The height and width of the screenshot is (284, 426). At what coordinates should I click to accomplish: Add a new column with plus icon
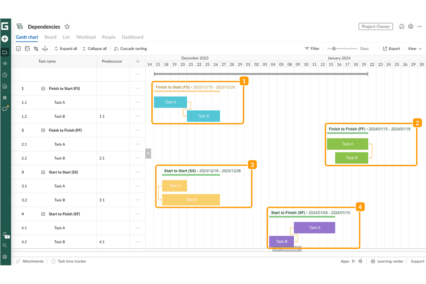138,61
